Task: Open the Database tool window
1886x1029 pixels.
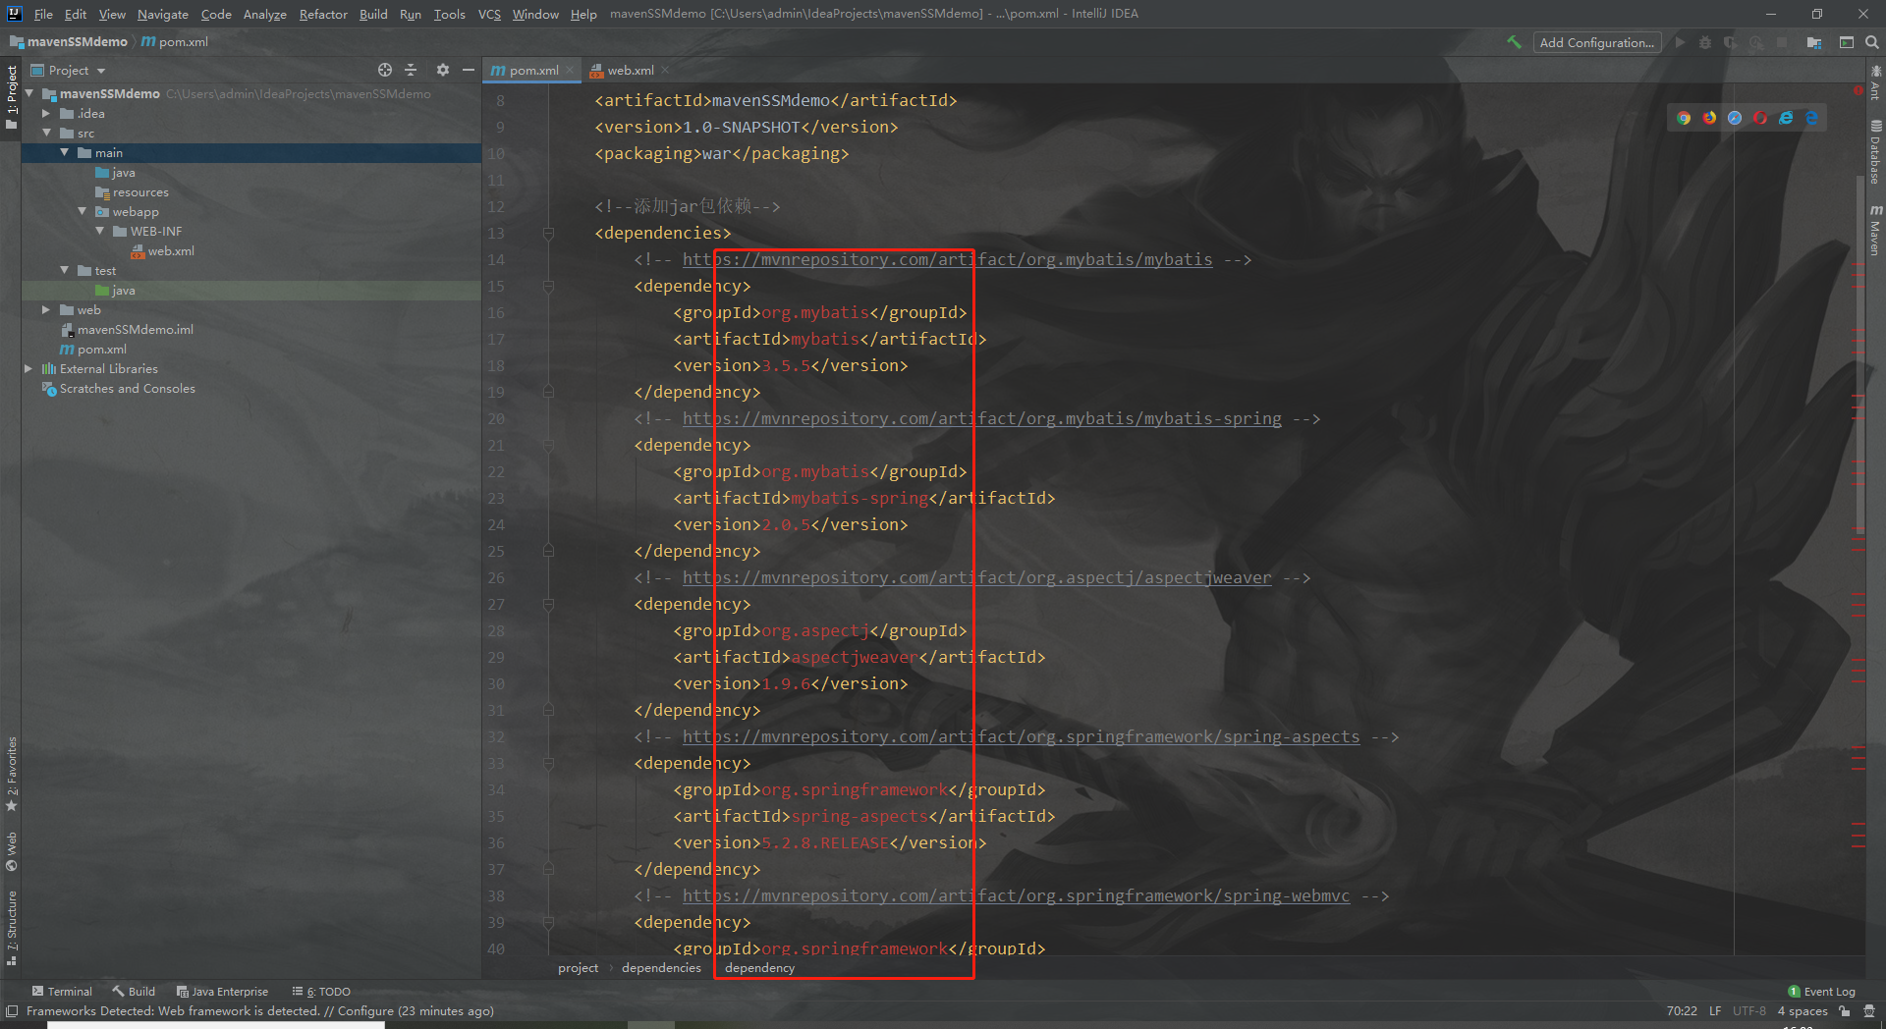Action: (x=1875, y=152)
